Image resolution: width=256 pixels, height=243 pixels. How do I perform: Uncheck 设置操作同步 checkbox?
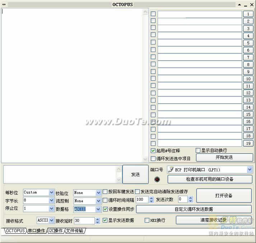(105, 209)
